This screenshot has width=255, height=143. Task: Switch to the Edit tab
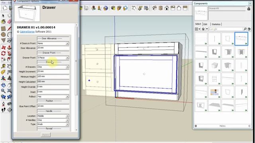[206, 24]
